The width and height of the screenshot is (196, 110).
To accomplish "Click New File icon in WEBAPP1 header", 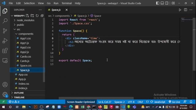I will pyautogui.click(x=27, y=16).
